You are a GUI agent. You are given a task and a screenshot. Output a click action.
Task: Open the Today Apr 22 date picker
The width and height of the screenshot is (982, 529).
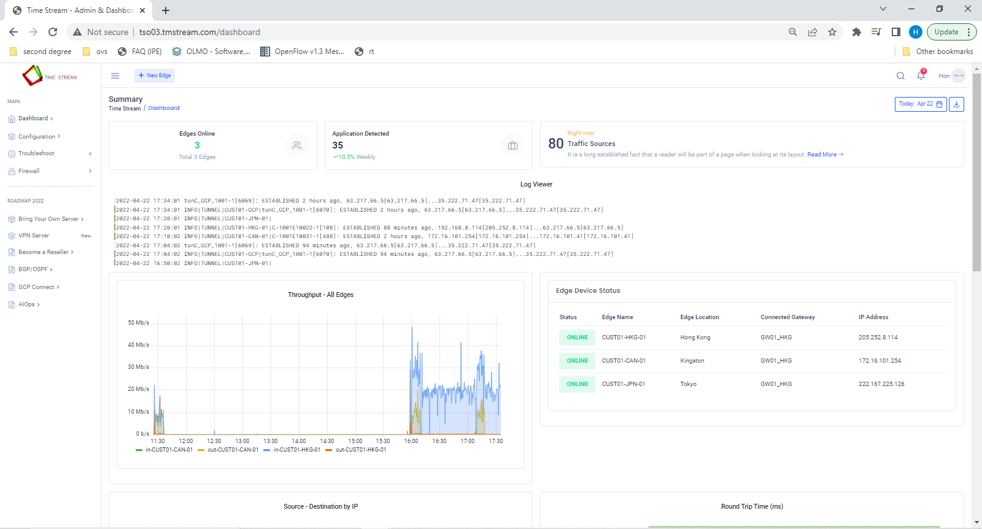click(x=920, y=104)
